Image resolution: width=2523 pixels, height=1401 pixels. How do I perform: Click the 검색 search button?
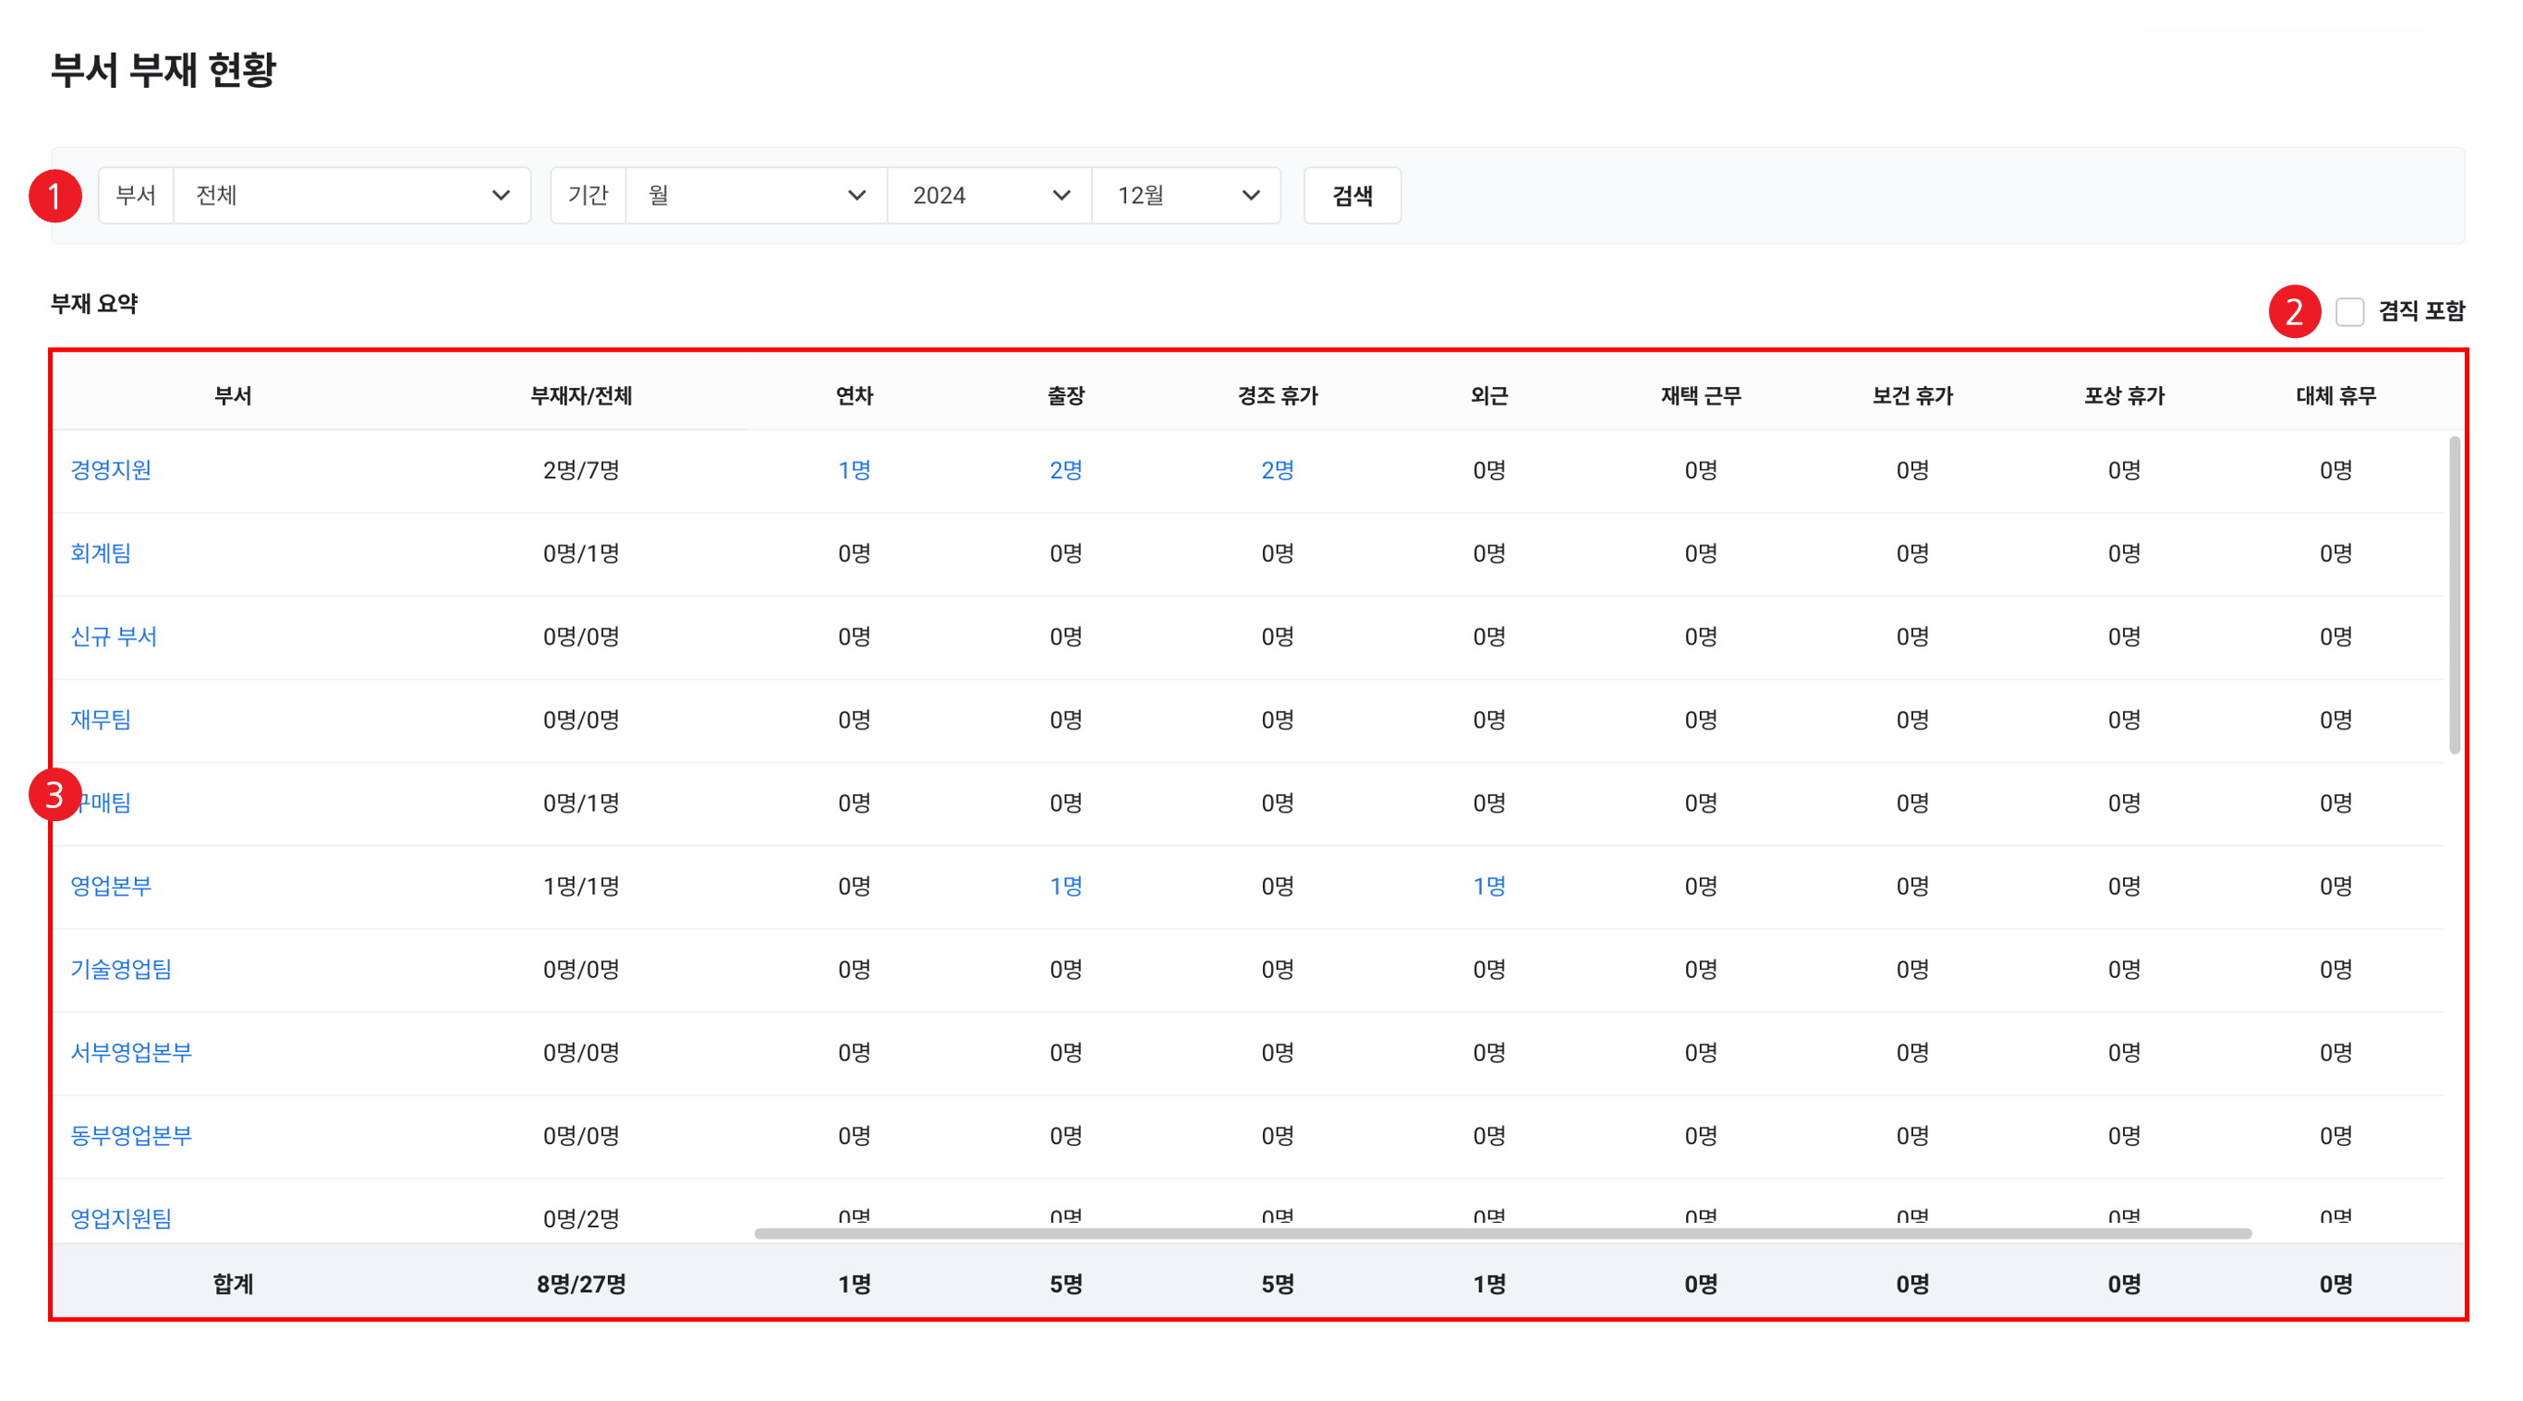click(x=1351, y=195)
